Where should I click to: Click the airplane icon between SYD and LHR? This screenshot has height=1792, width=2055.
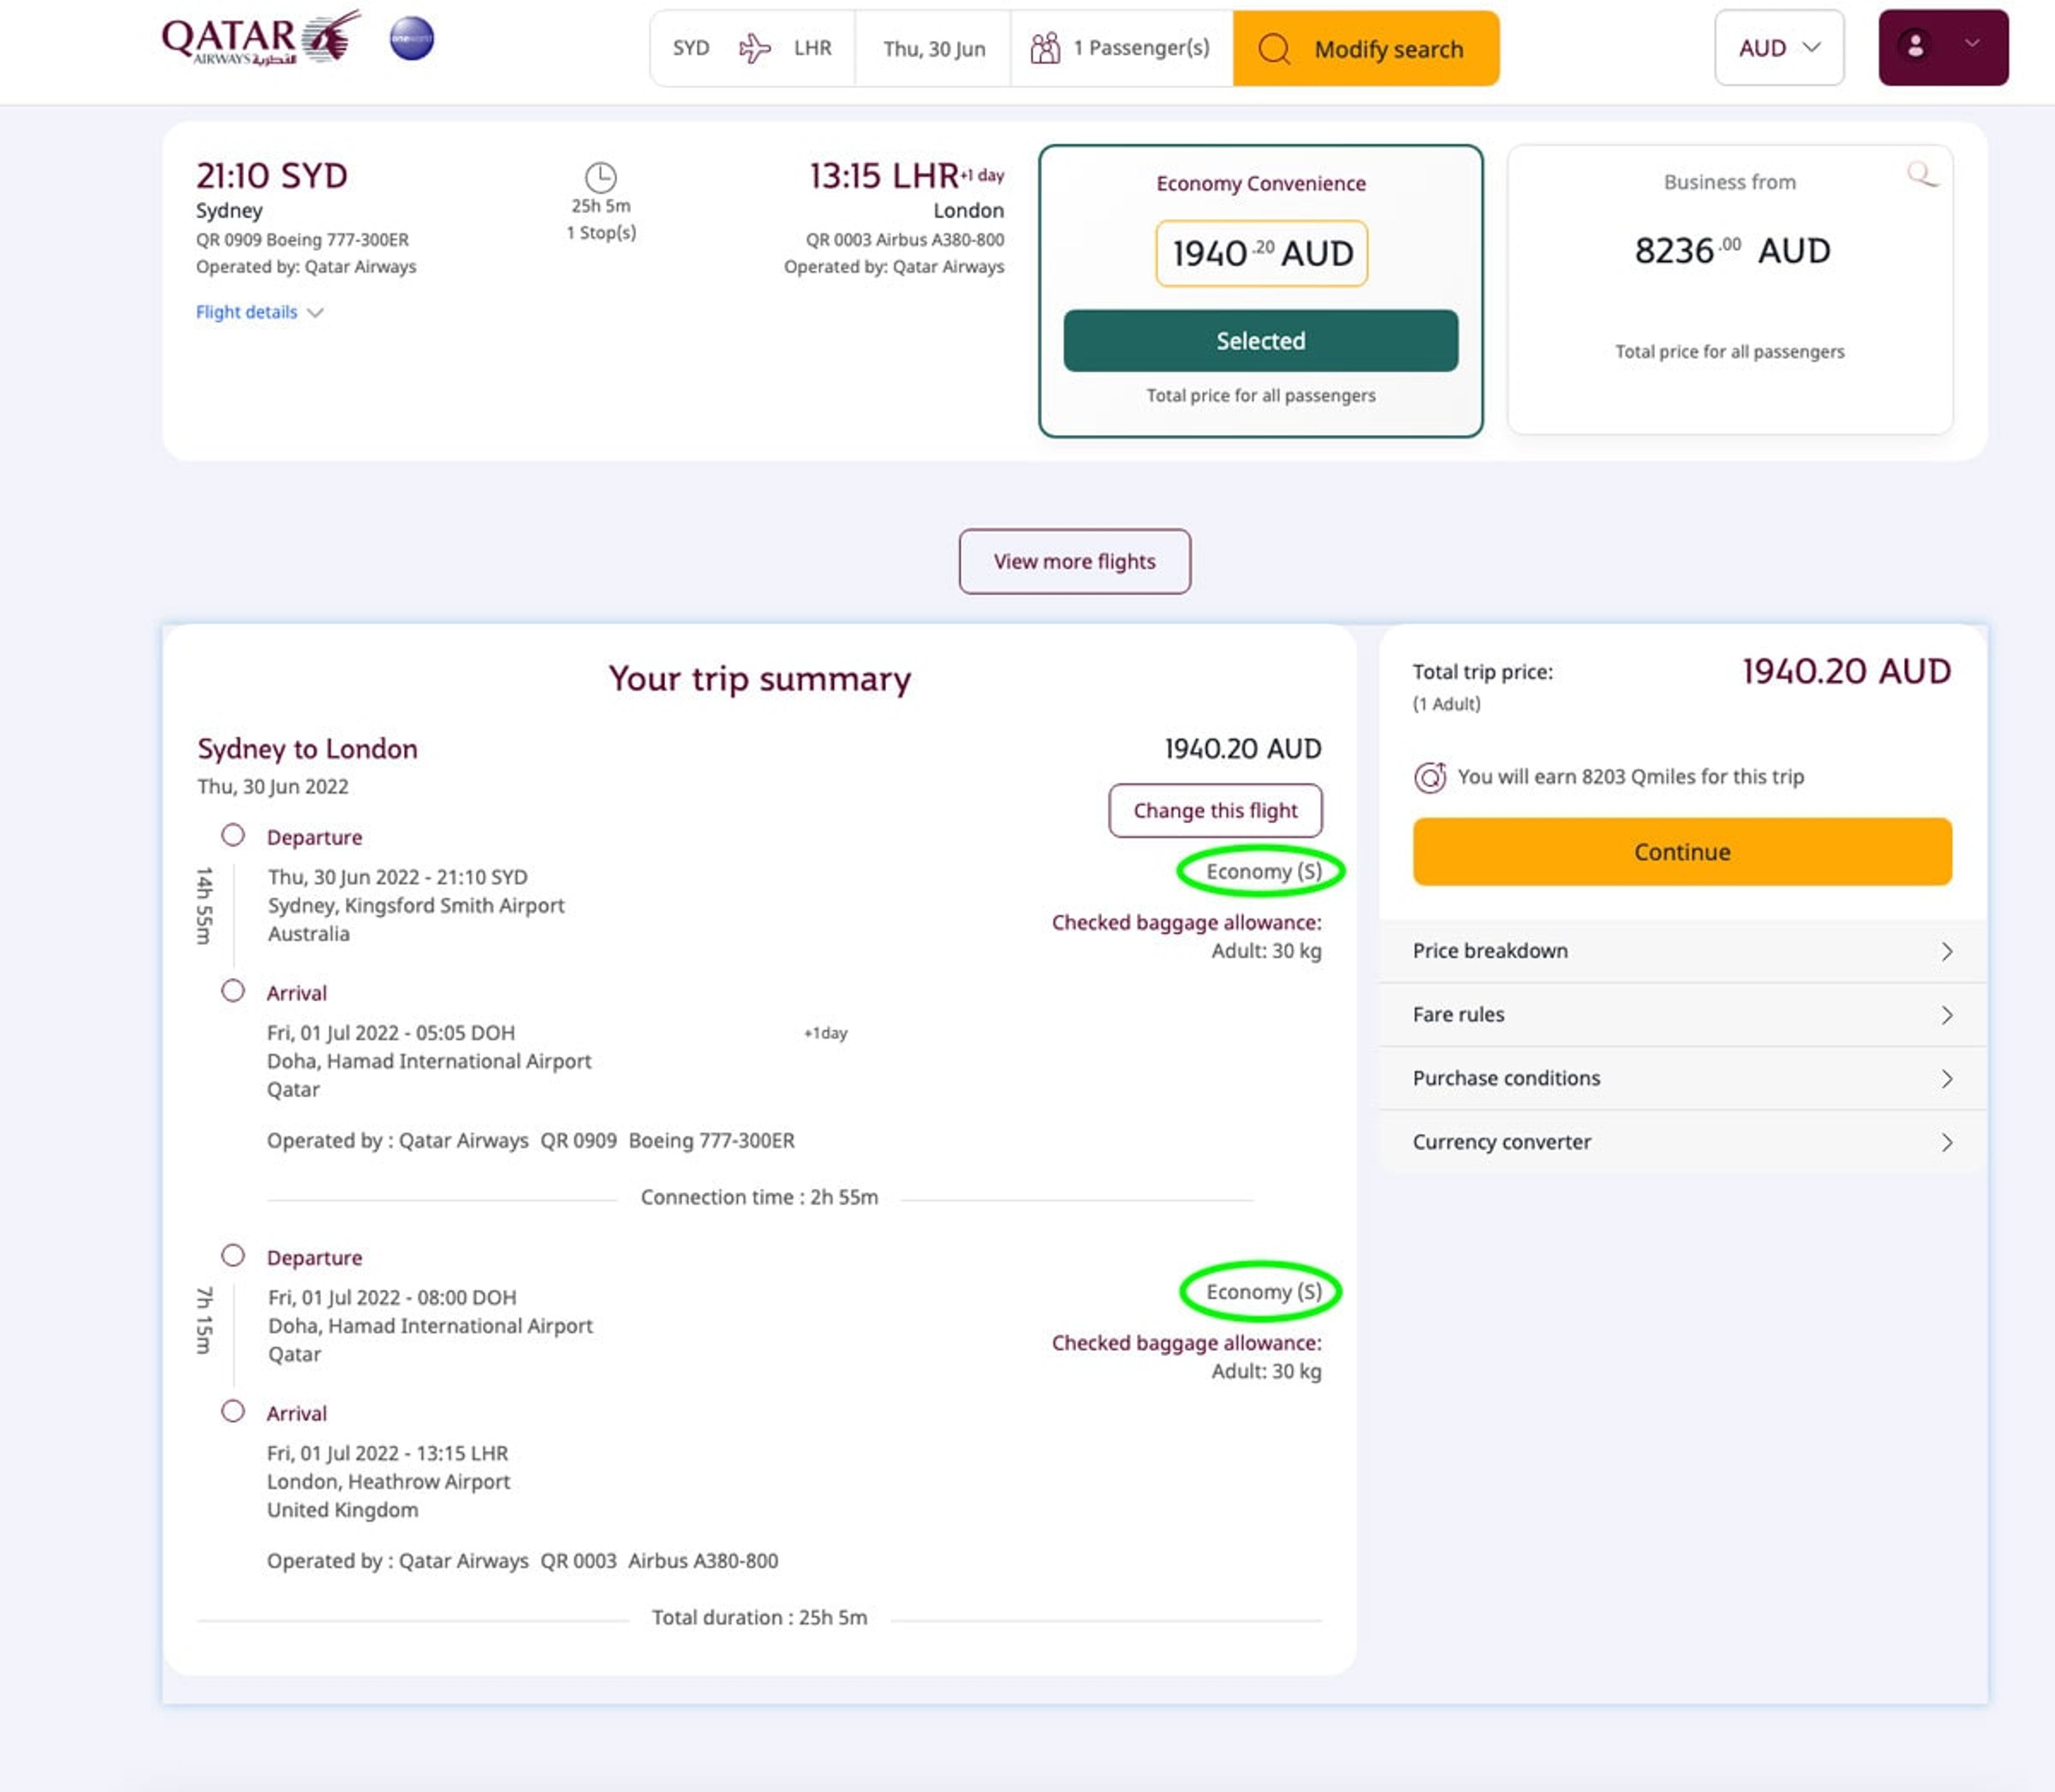pos(755,48)
